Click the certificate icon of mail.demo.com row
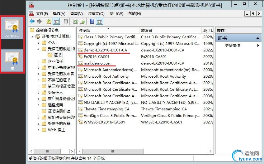Viewport: 264px width, 164px height. [x=81, y=63]
